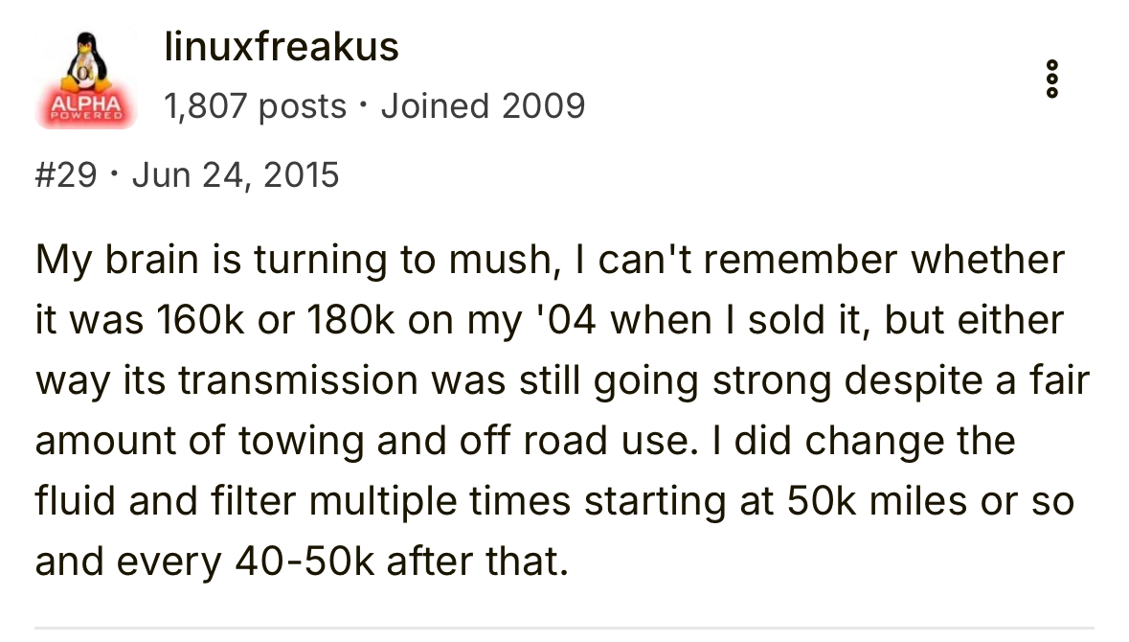Click the Joined 2009 label
The image size is (1129, 642).
[x=484, y=106]
